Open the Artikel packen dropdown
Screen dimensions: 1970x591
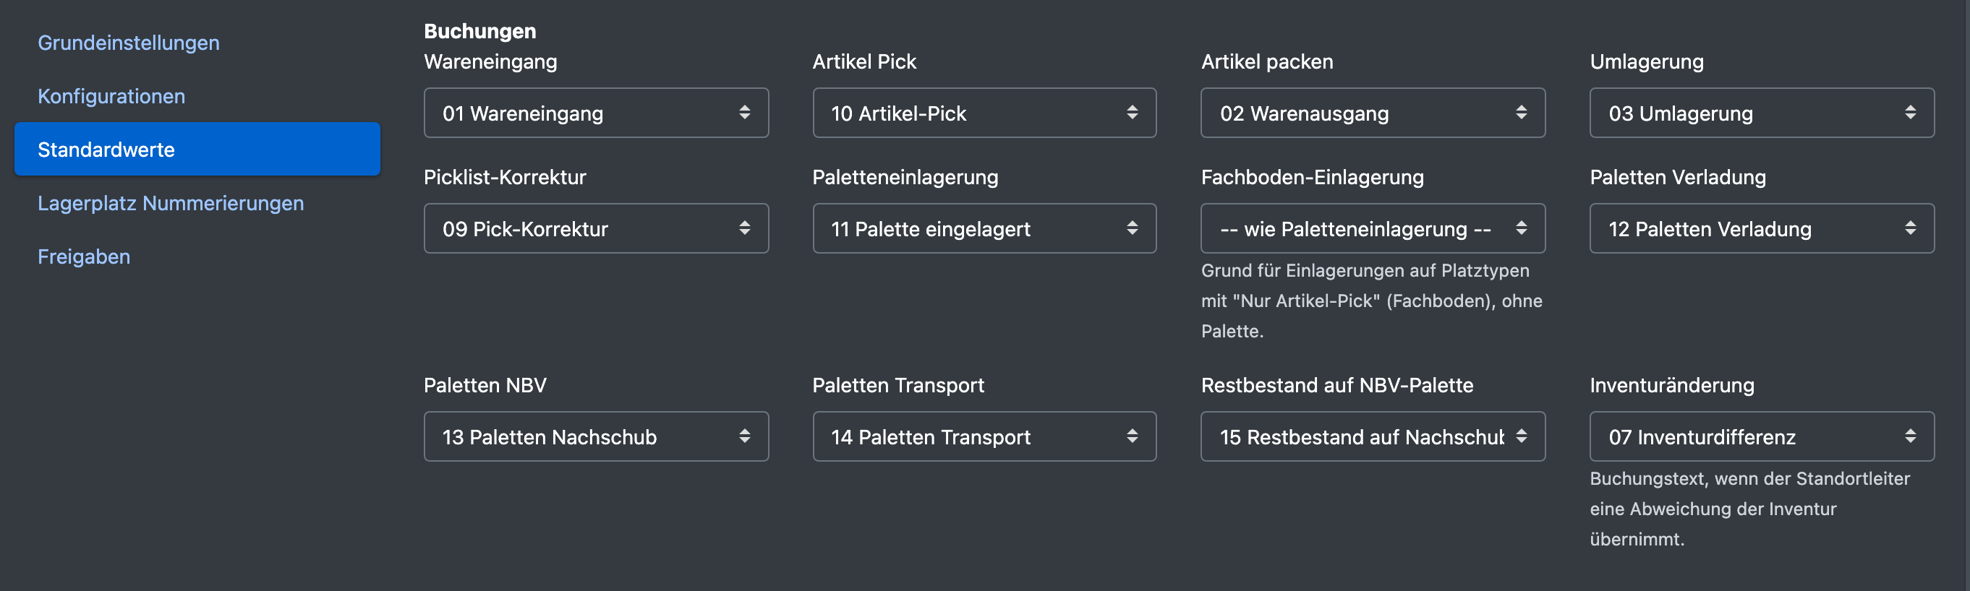point(1373,113)
